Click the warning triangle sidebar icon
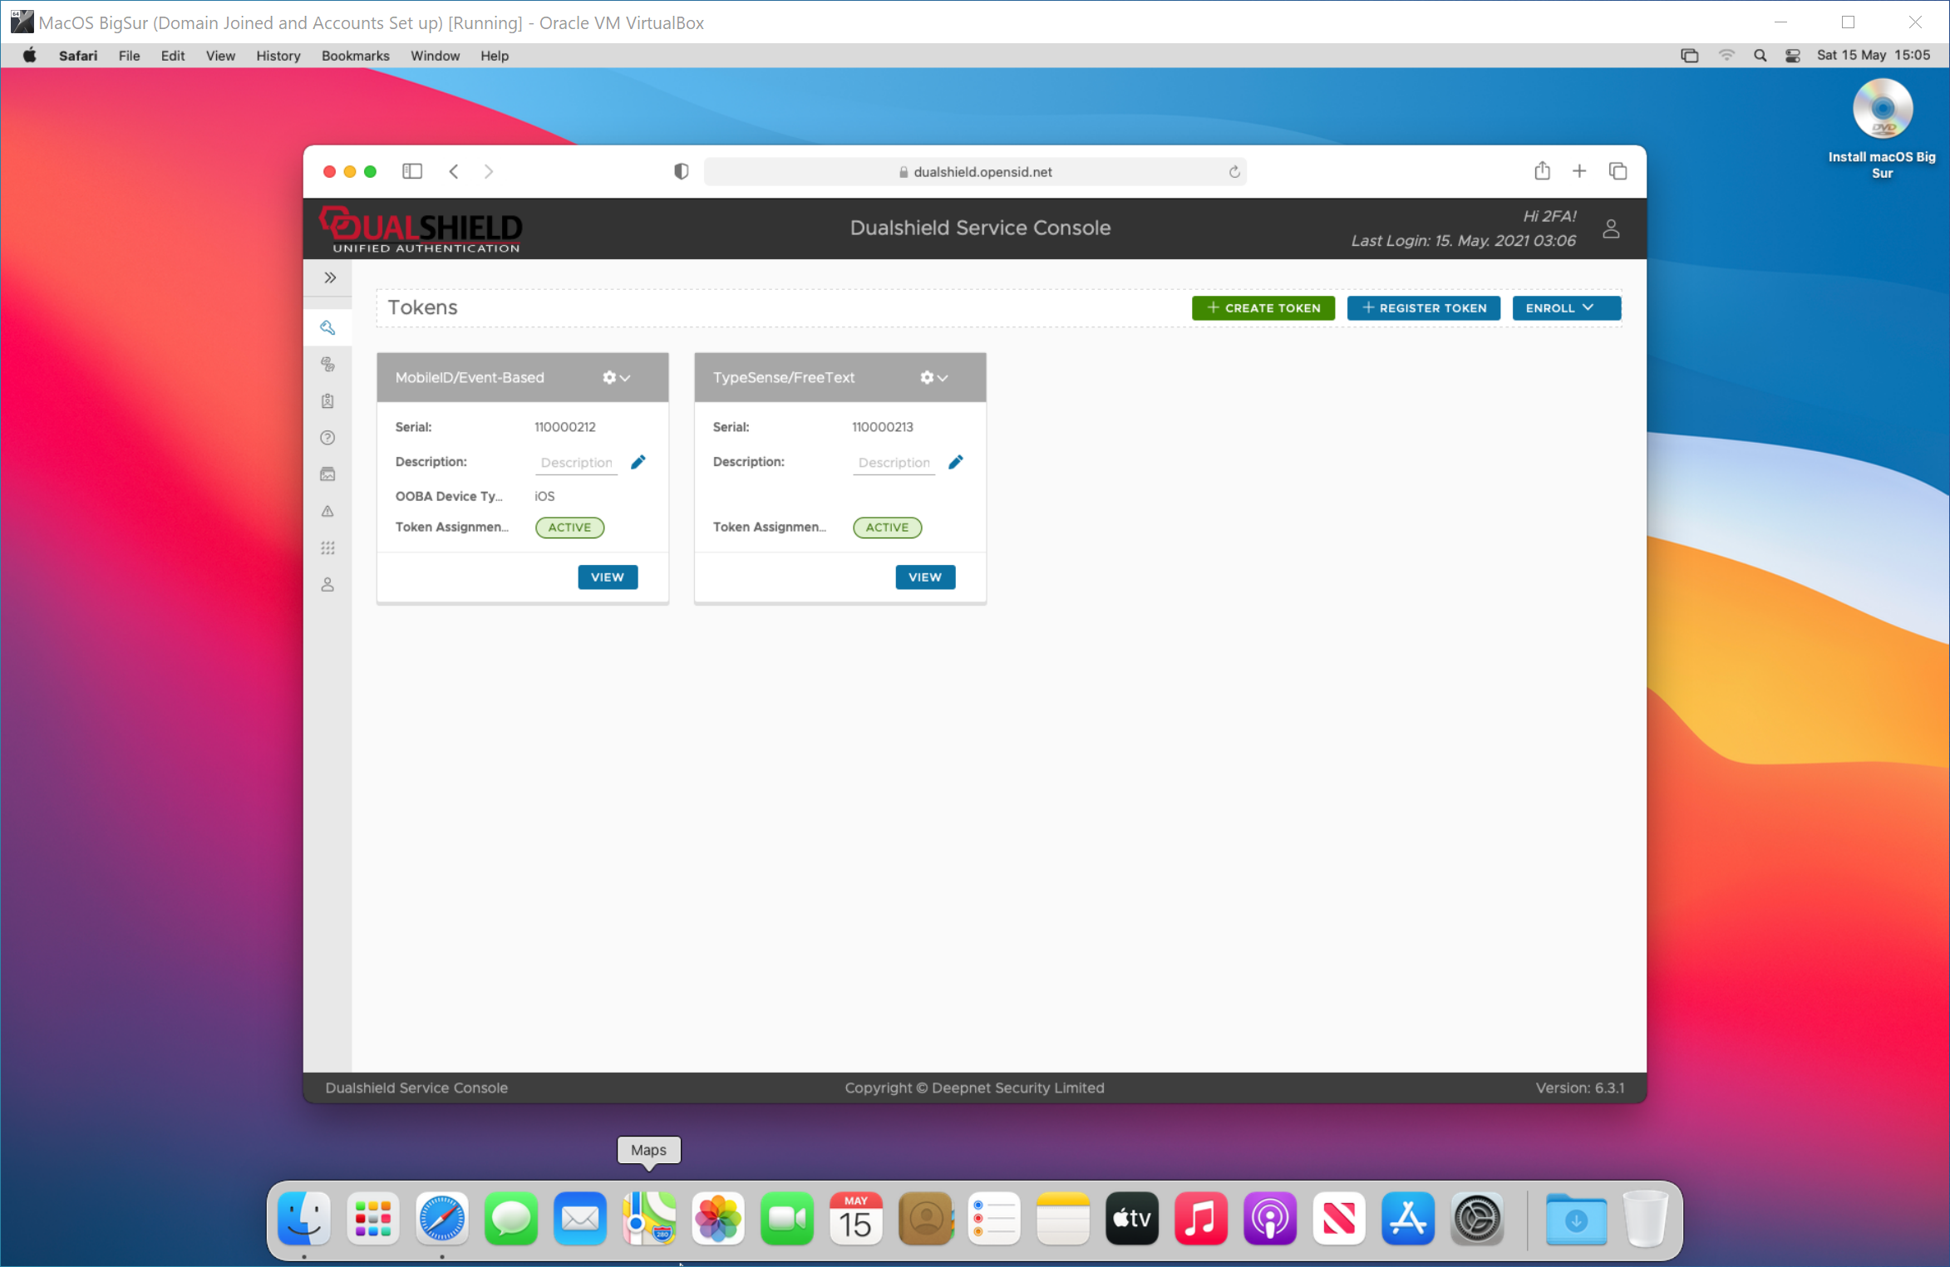Viewport: 1950px width, 1267px height. click(x=327, y=511)
